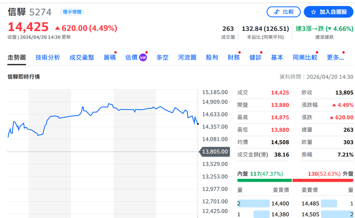Expand the 更多 menu
The image size is (355, 218).
point(335,57)
